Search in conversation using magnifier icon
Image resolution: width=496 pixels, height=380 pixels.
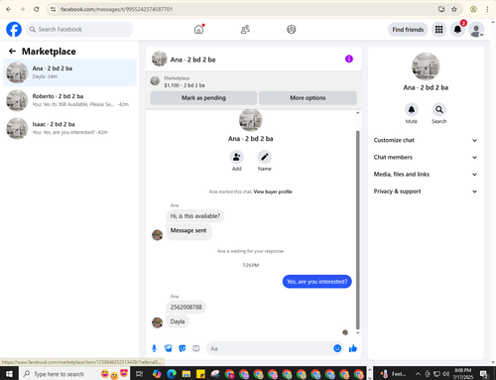(439, 109)
